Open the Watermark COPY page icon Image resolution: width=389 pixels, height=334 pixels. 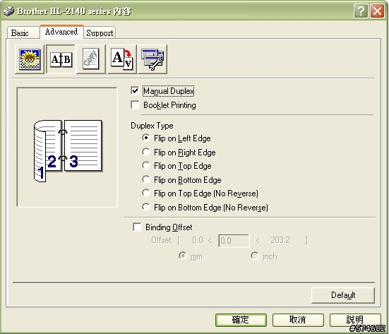[x=91, y=59]
